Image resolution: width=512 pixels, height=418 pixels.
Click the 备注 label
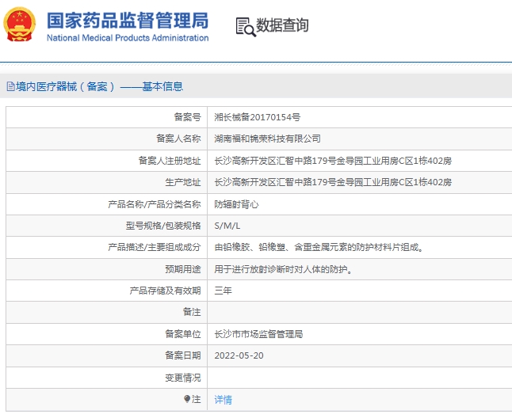192,312
